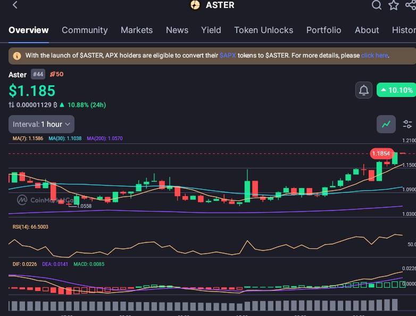Tap the share icon in the header

pos(410,5)
